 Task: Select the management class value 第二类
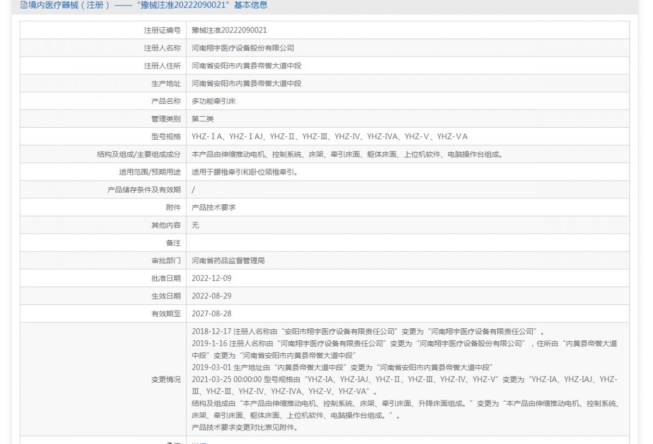[203, 118]
